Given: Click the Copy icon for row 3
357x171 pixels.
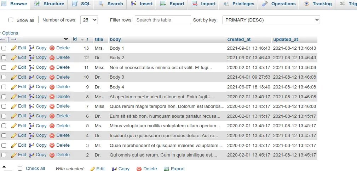Looking at the screenshot, I should point(31,145).
